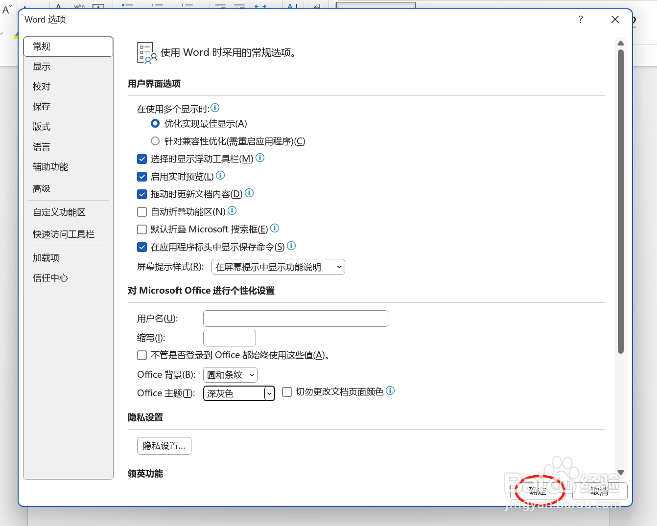Click the info icon beside 启用实时预览
Image resolution: width=657 pixels, height=526 pixels.
coord(220,176)
